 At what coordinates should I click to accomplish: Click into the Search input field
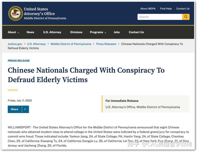[x=160, y=17]
